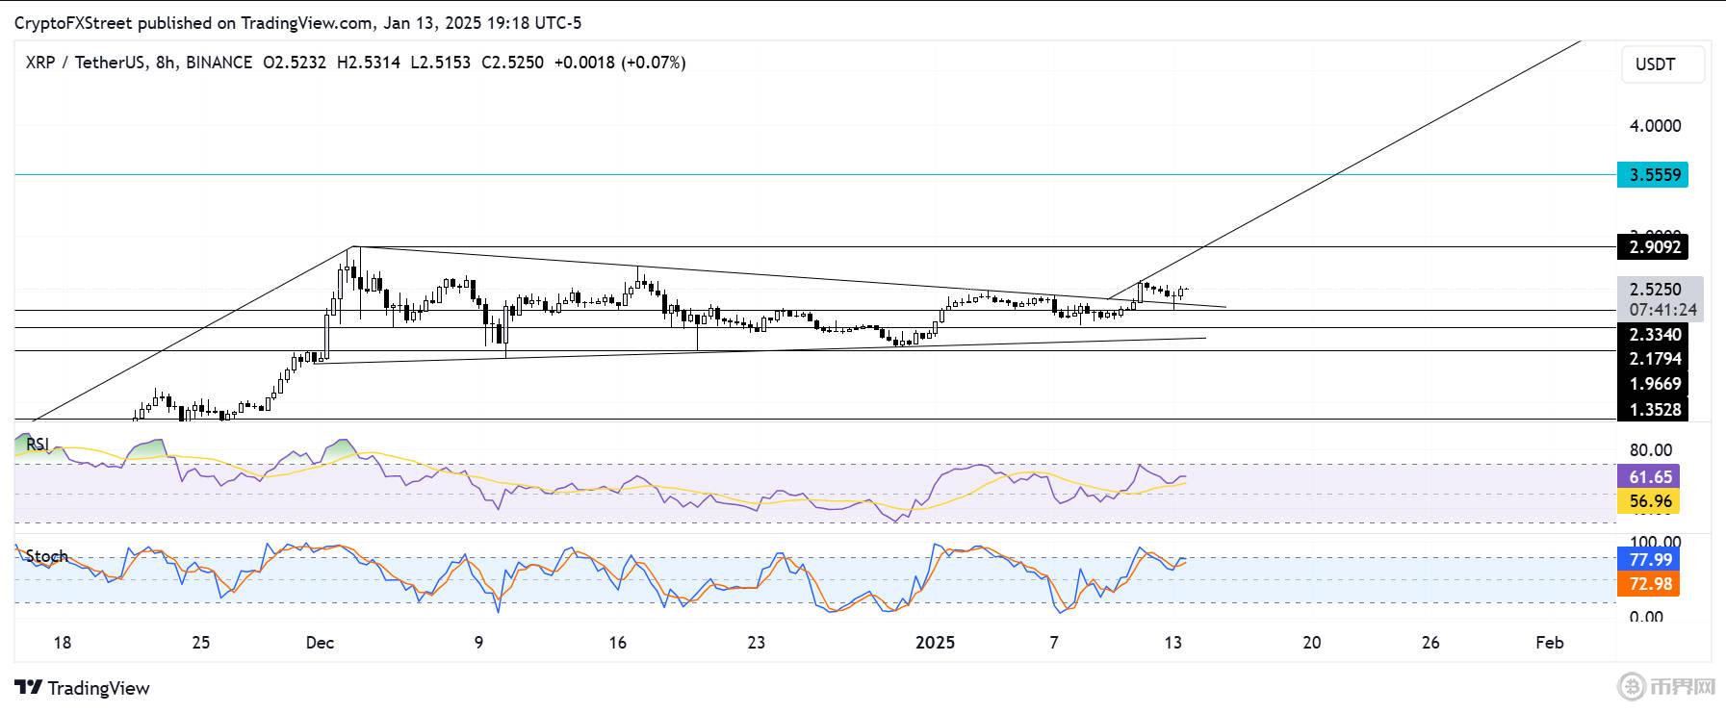This screenshot has width=1726, height=713.
Task: Select the blue 3.5559 price level label
Action: tap(1654, 175)
